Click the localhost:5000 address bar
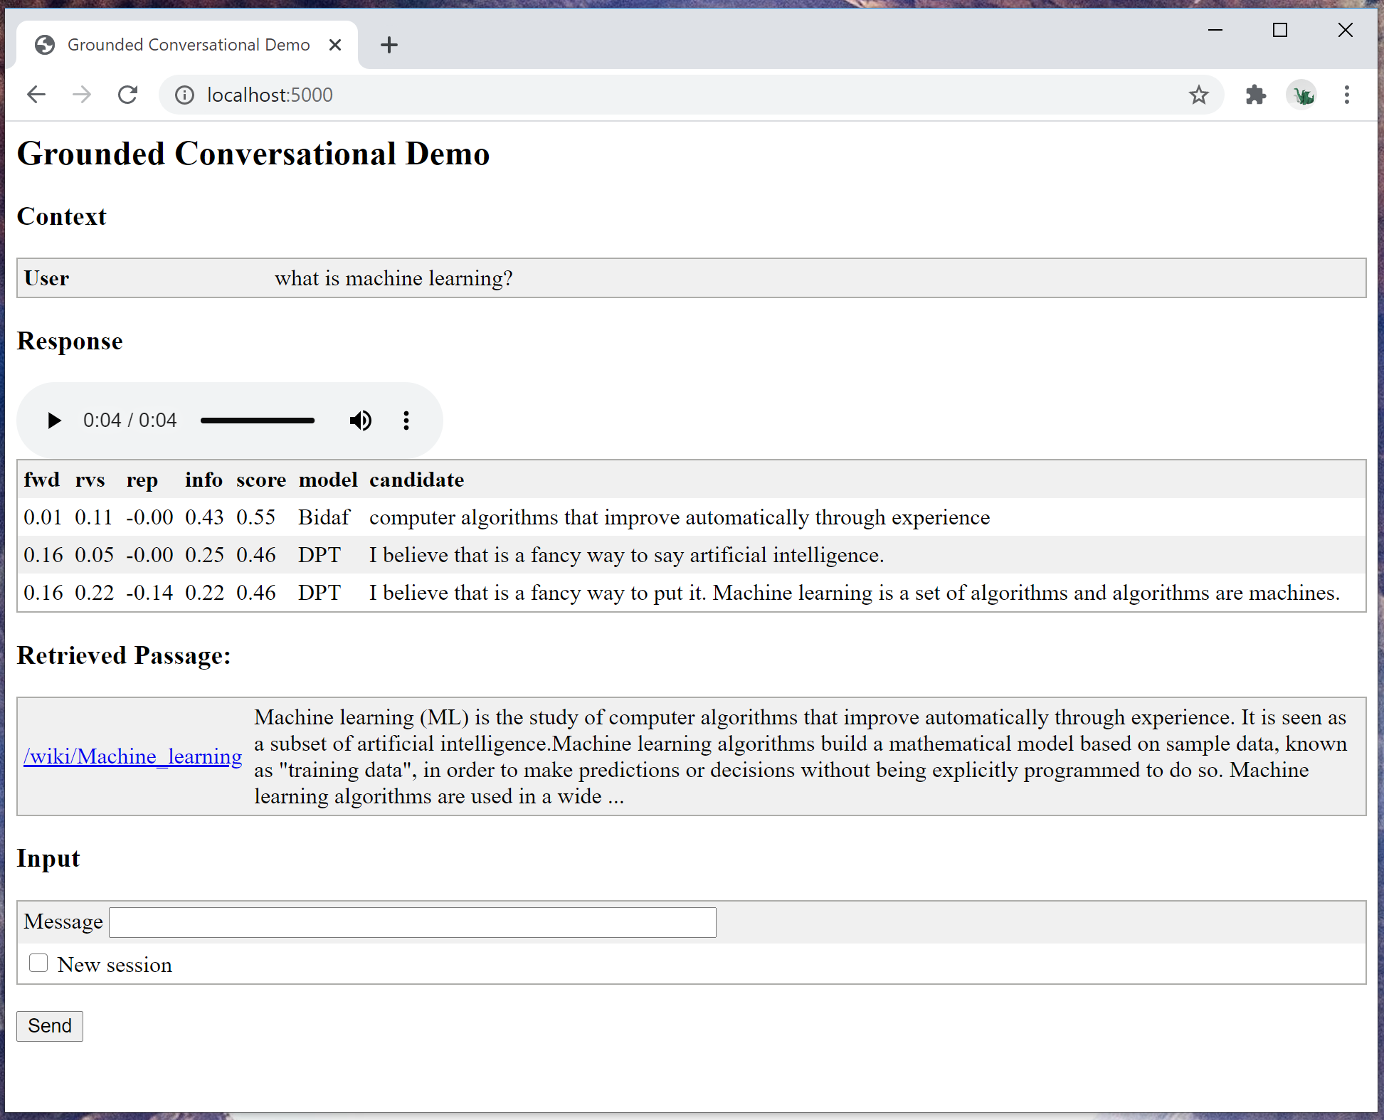 [x=640, y=95]
